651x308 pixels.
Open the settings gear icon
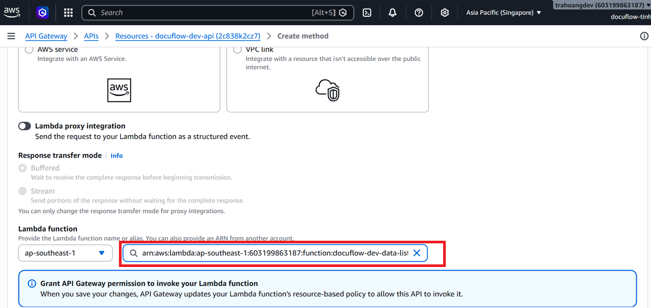tap(445, 13)
